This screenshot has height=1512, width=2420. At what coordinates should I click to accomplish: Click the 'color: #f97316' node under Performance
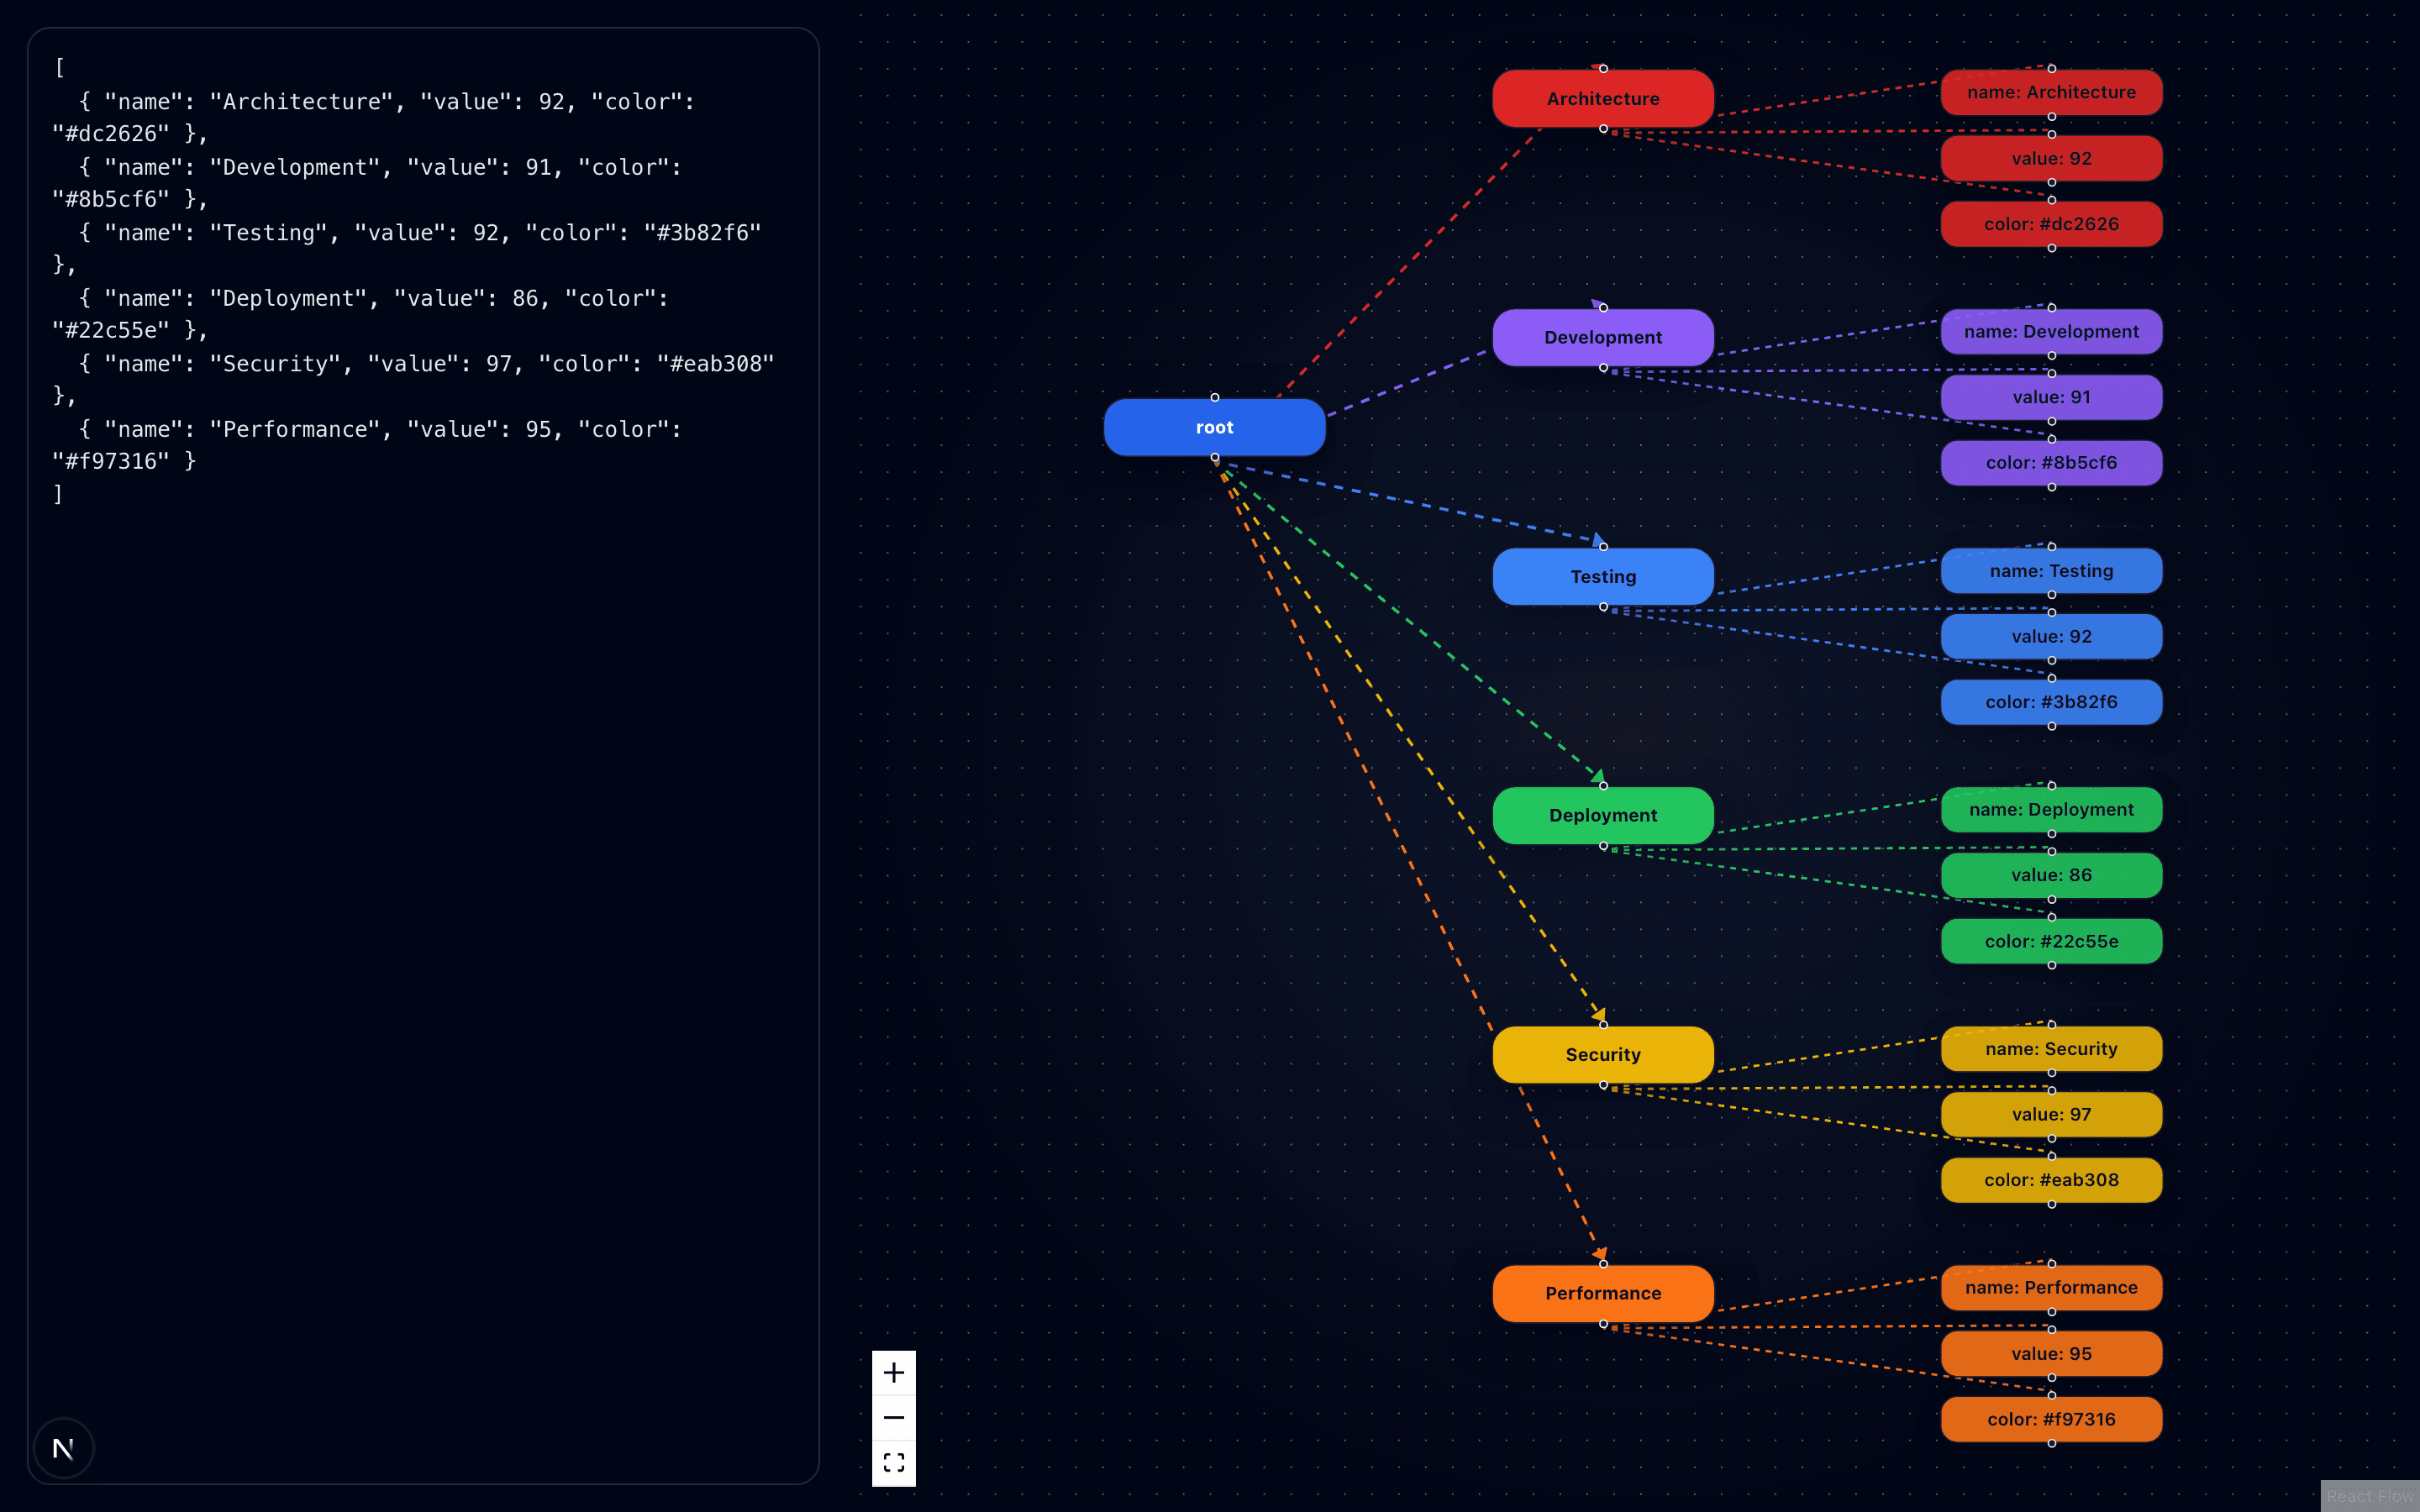pyautogui.click(x=2051, y=1419)
